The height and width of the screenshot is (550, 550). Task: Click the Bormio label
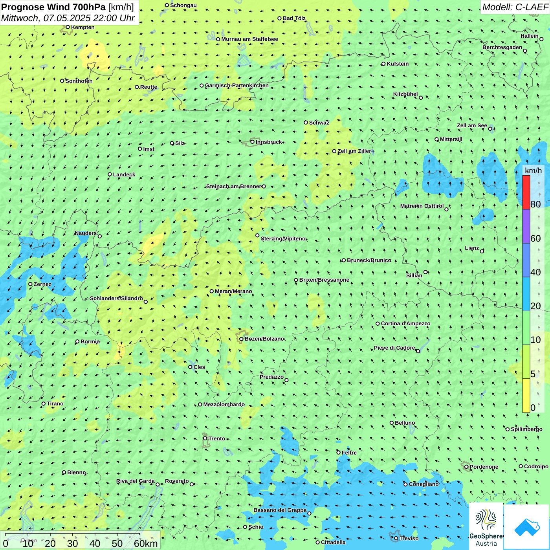[x=90, y=341]
